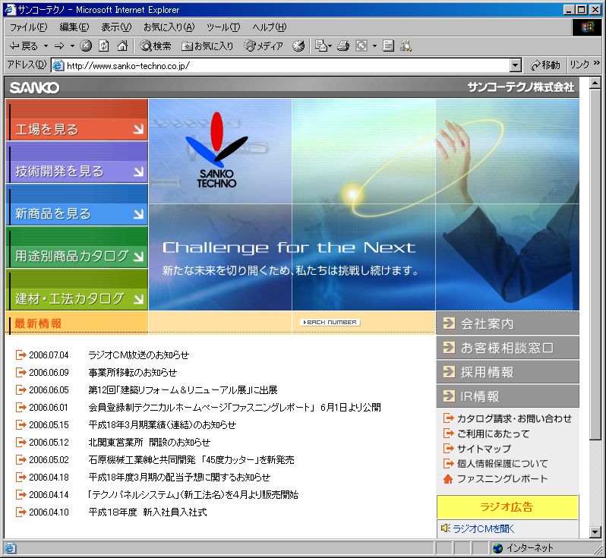Screen dimensions: 606x558
Task: Click the Back arrow button
Action: 24,46
